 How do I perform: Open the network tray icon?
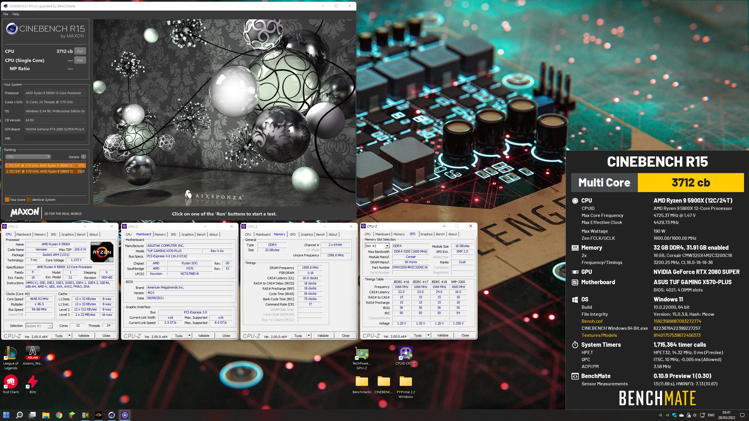[x=702, y=415]
